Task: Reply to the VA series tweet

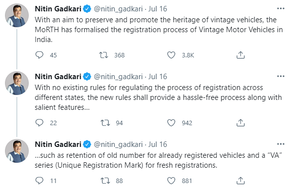Action: pyautogui.click(x=39, y=181)
